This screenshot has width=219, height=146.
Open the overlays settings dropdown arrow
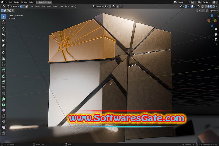click(x=195, y=6)
